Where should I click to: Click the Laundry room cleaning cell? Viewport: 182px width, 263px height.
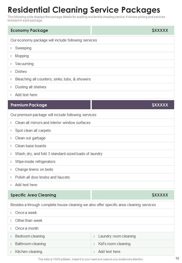(117, 236)
